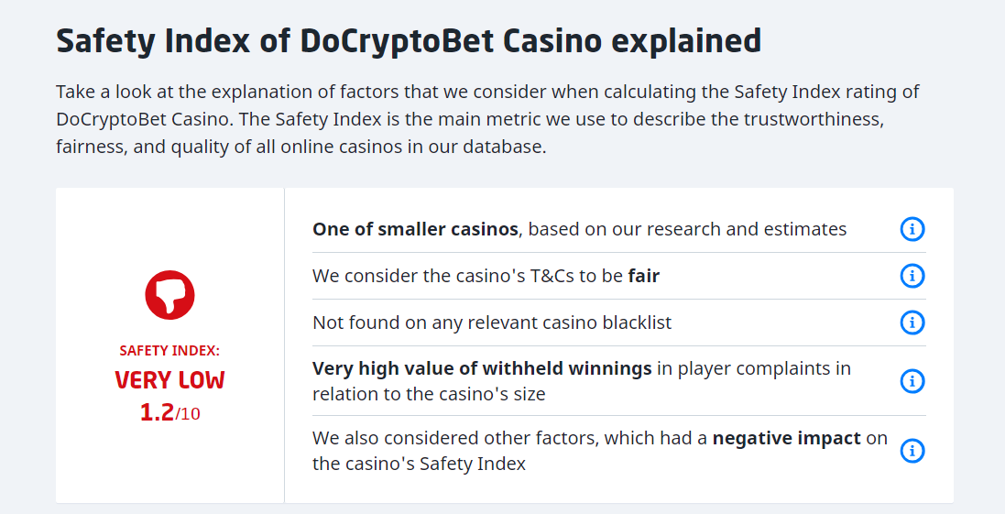Click bold 'negative impact' text
1005x514 pixels.
click(x=786, y=438)
